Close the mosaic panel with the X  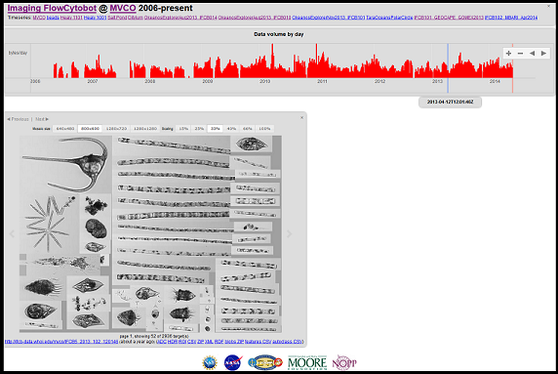coord(301,117)
